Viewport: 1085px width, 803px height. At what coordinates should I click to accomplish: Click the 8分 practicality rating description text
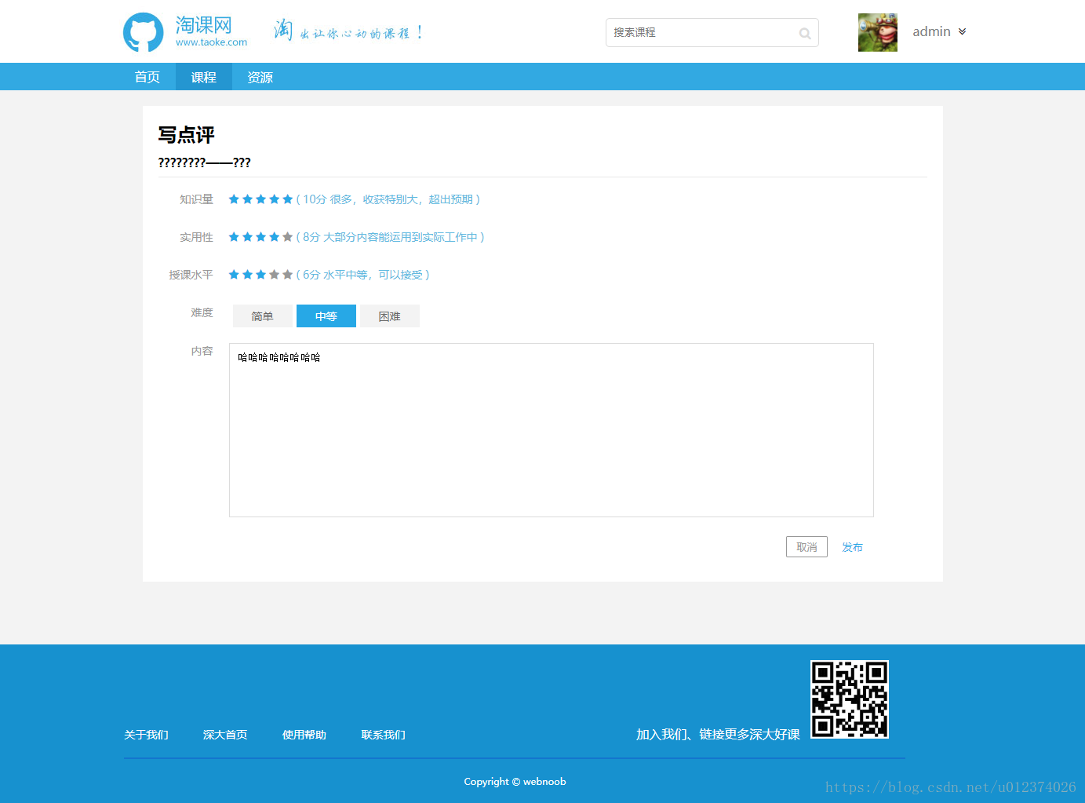[391, 237]
